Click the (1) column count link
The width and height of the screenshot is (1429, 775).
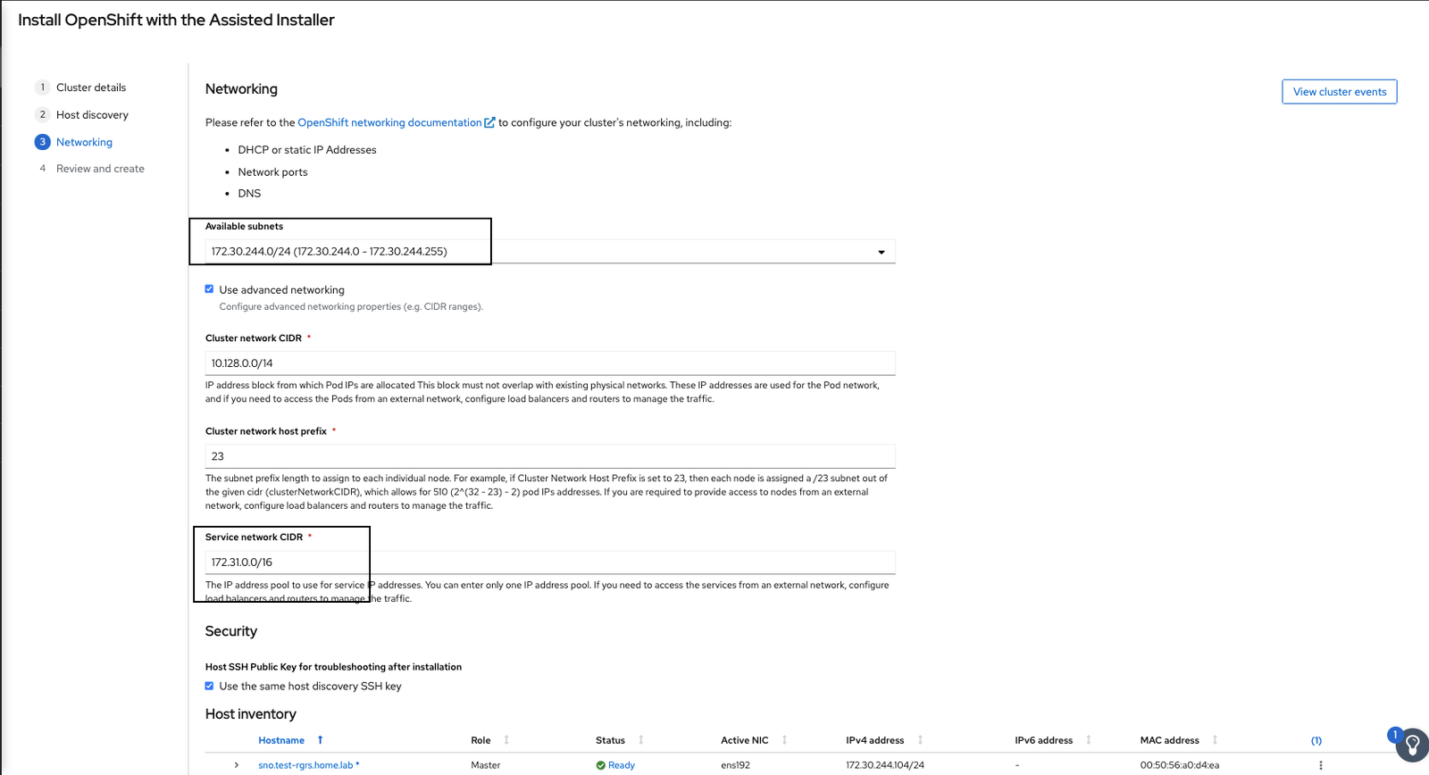[x=1316, y=740]
